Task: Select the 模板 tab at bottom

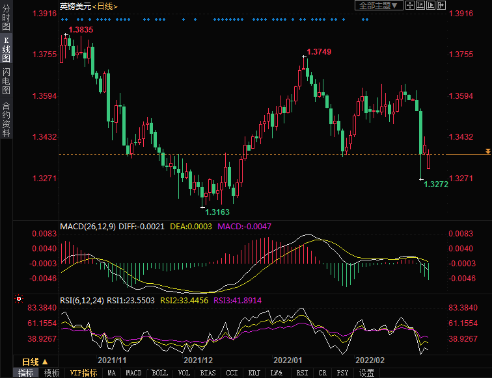Action: 51,373
